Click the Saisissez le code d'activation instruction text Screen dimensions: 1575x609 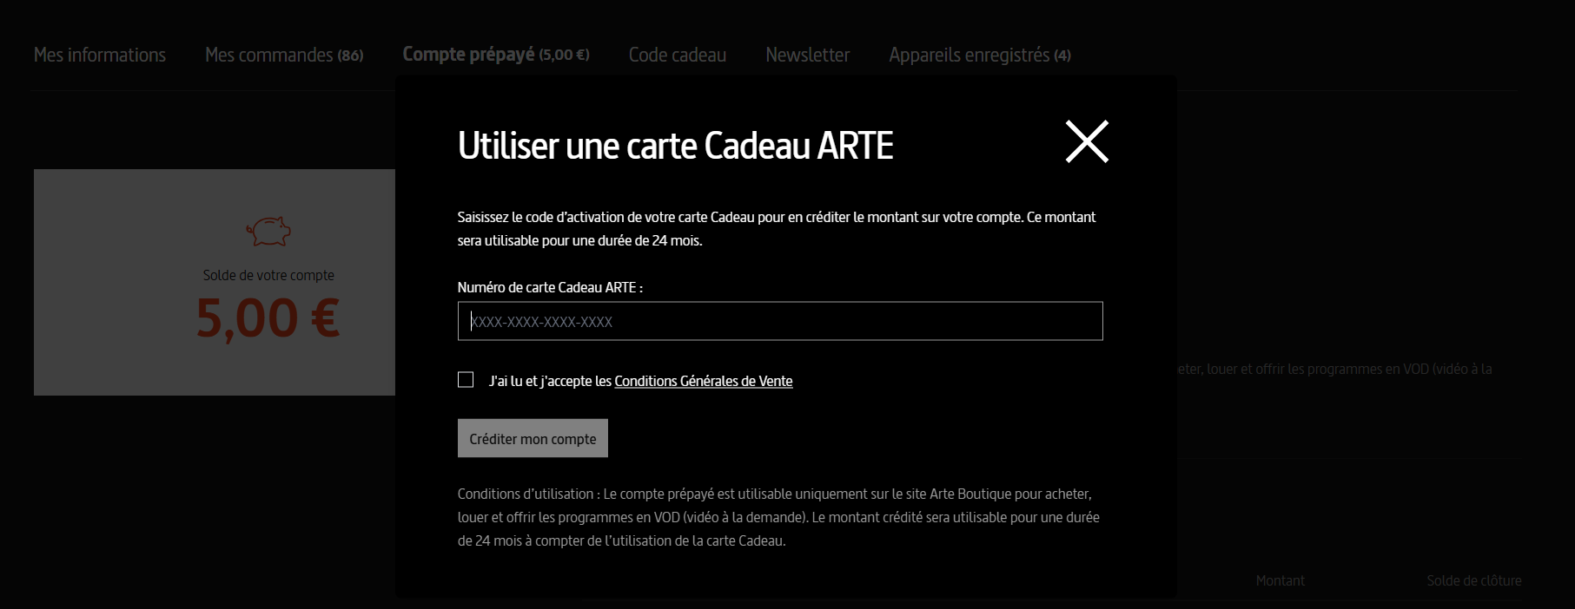click(x=777, y=229)
